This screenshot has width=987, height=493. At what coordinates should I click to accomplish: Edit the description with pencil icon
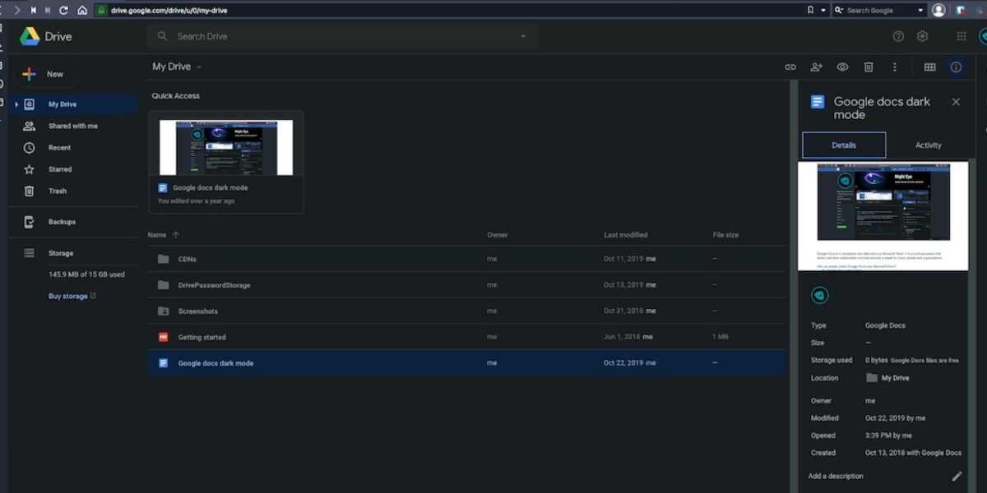pos(957,476)
